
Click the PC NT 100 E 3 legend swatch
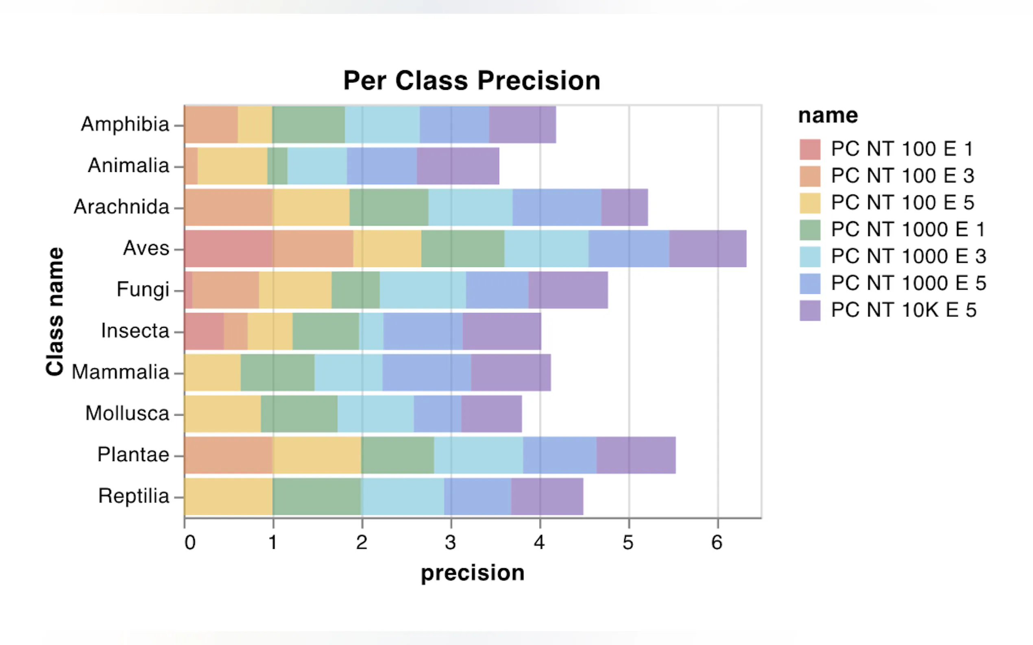810,176
